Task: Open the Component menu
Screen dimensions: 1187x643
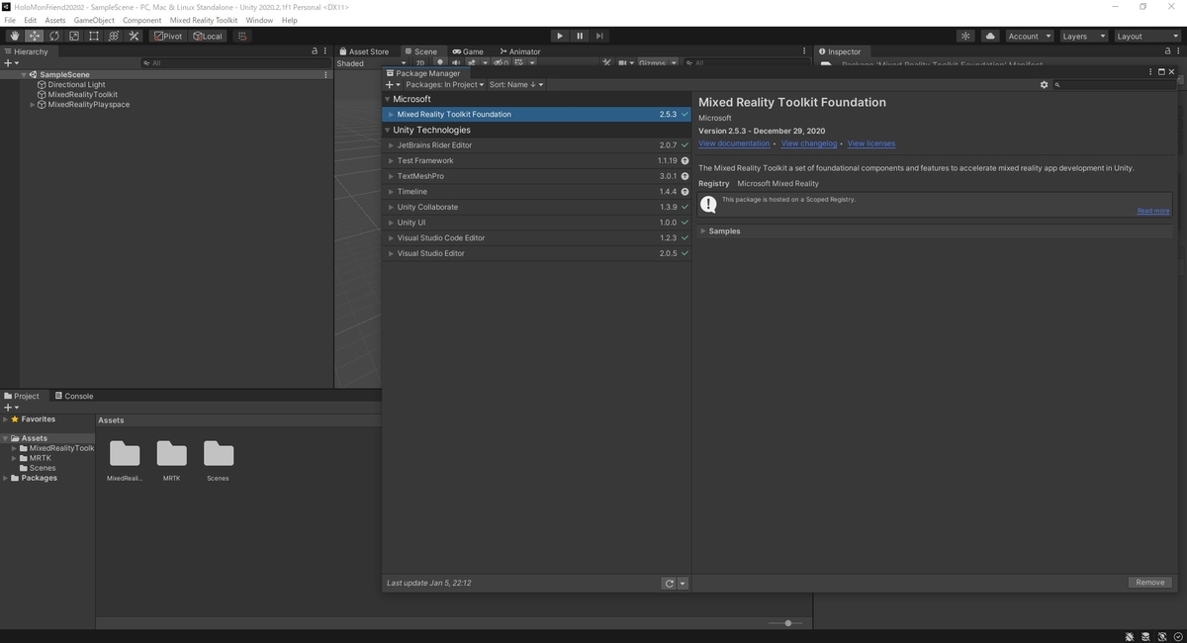Action: [141, 20]
